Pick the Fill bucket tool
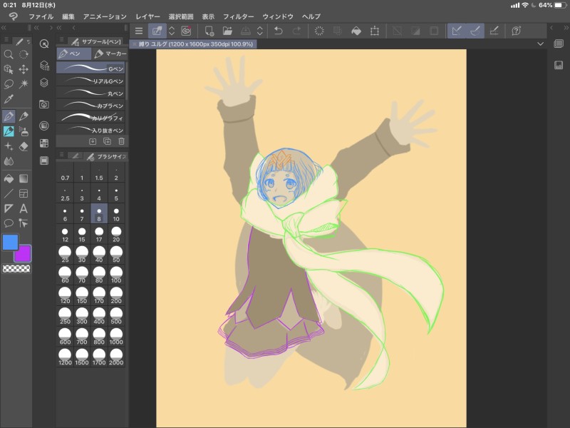570x428 pixels. click(x=9, y=178)
